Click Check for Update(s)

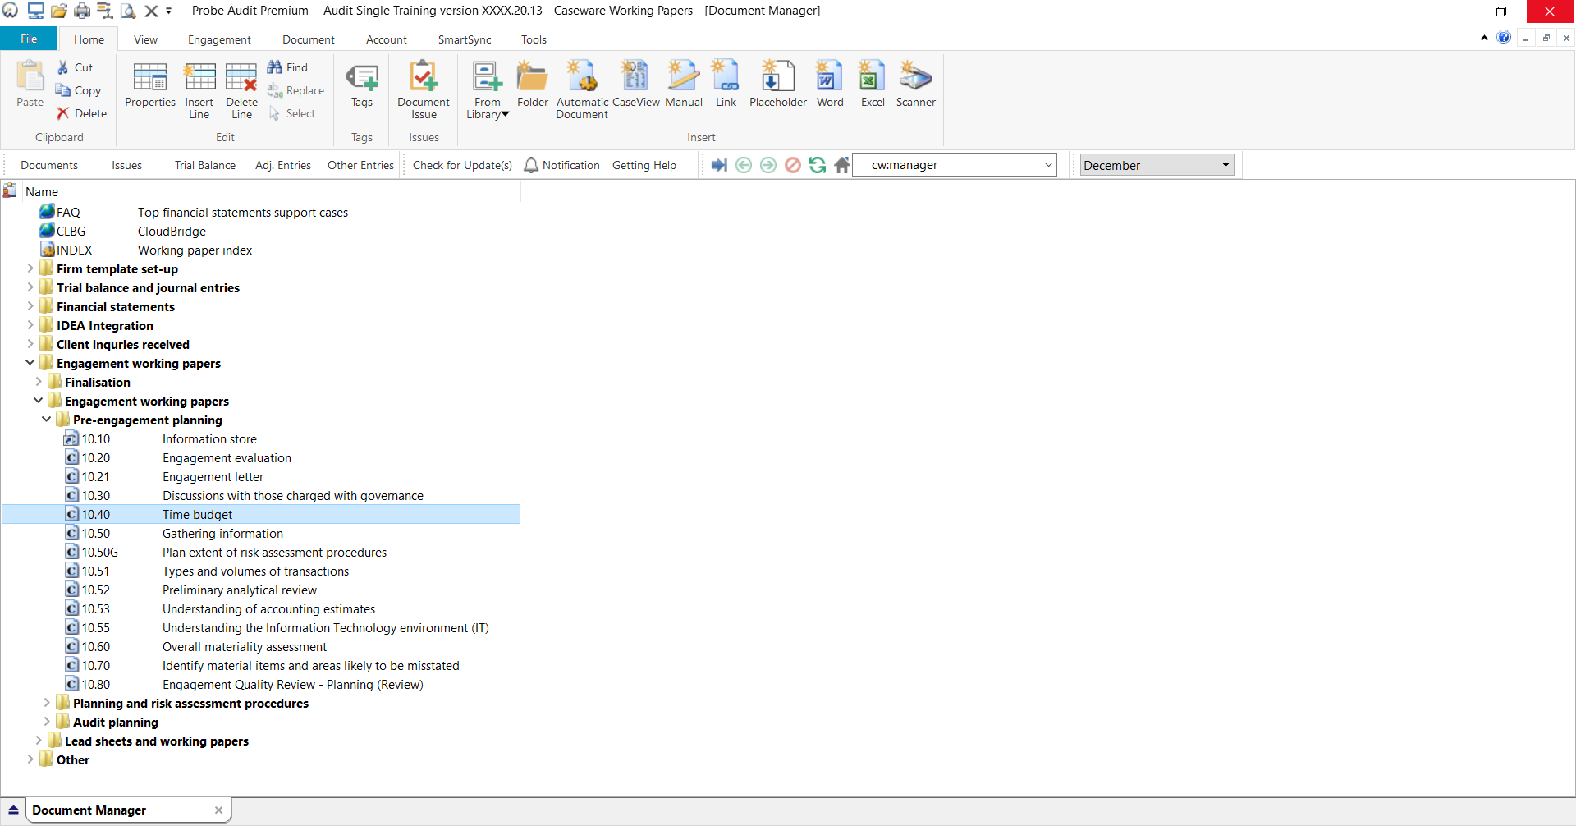coord(462,165)
